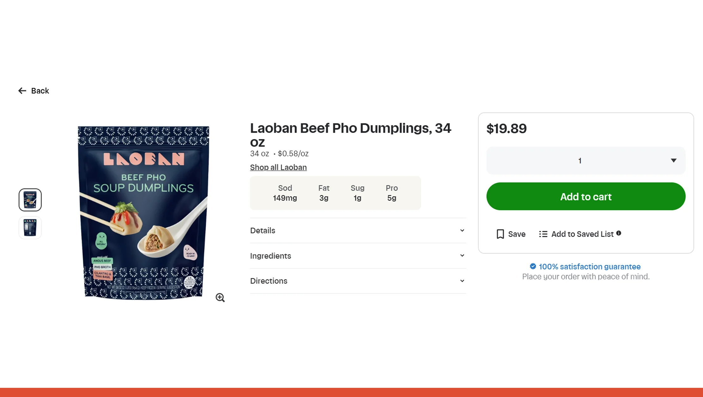
Task: Click the blue satisfaction guarantee checkmark badge
Action: click(x=533, y=267)
